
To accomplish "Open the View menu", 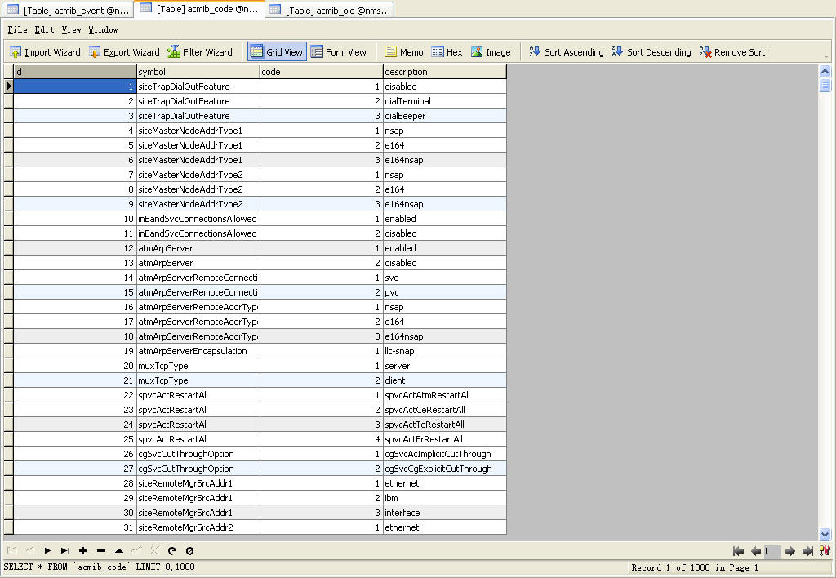I will 71,30.
